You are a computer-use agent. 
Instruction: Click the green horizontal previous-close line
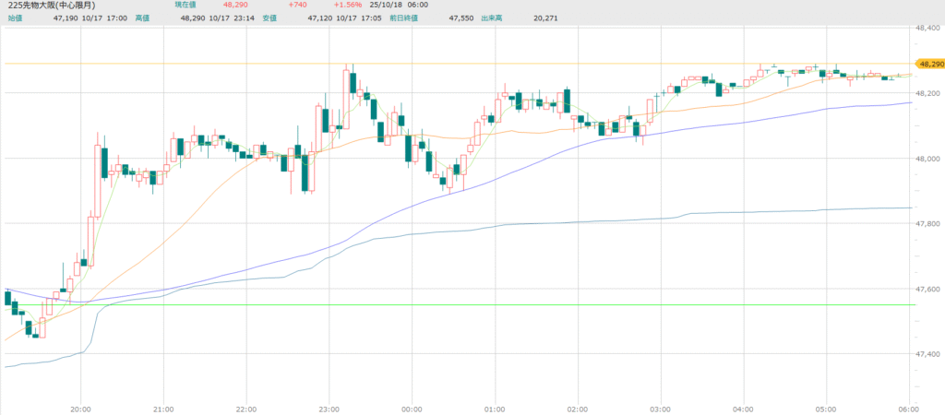461,304
